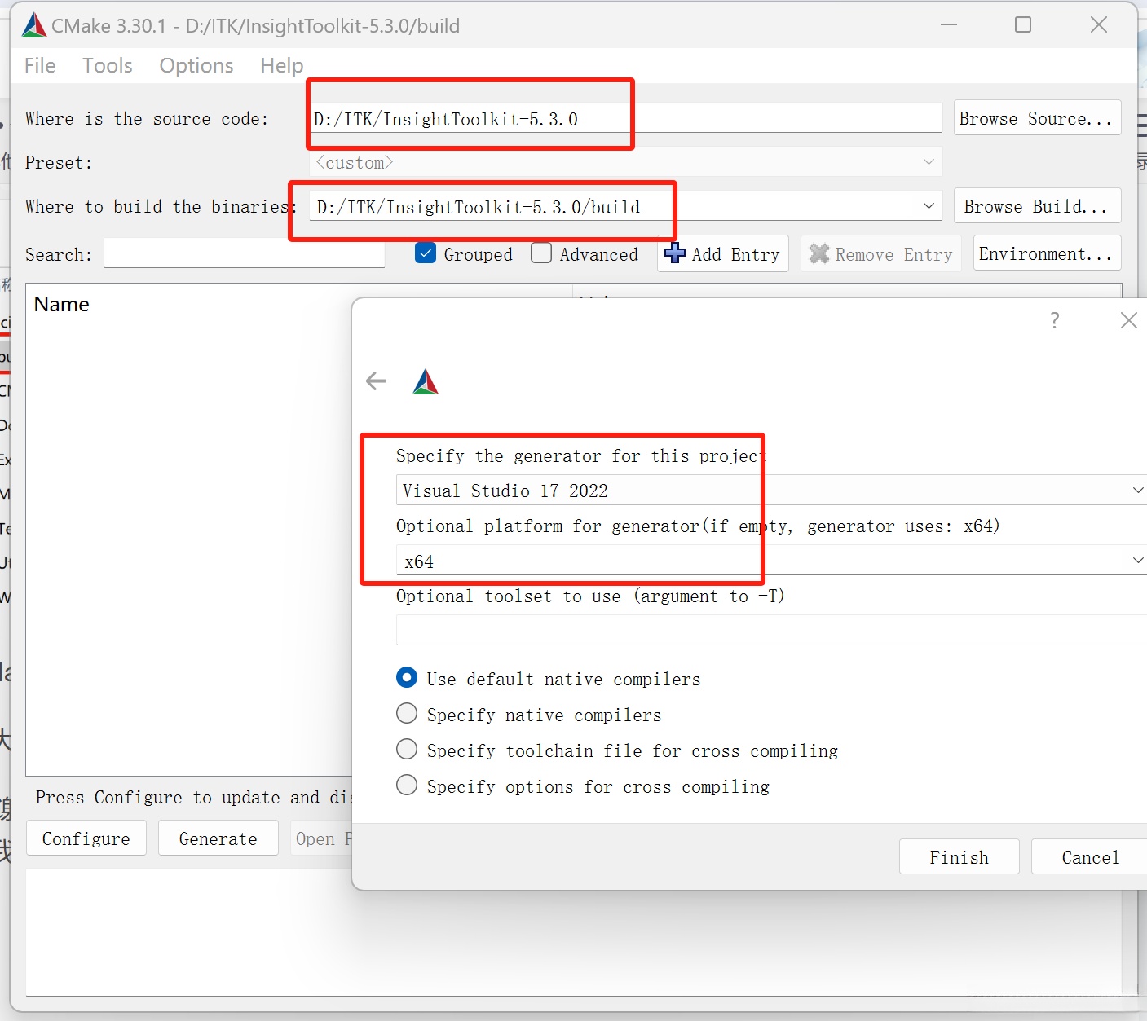Click Finish in the generator dialog
Viewport: 1147px width, 1021px height.
coord(960,857)
